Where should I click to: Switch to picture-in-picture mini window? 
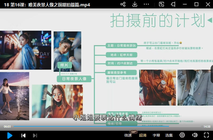[162, 4]
